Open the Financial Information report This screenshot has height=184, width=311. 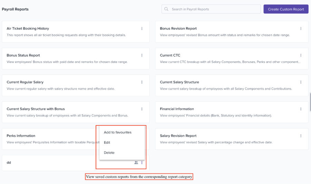coord(177,109)
